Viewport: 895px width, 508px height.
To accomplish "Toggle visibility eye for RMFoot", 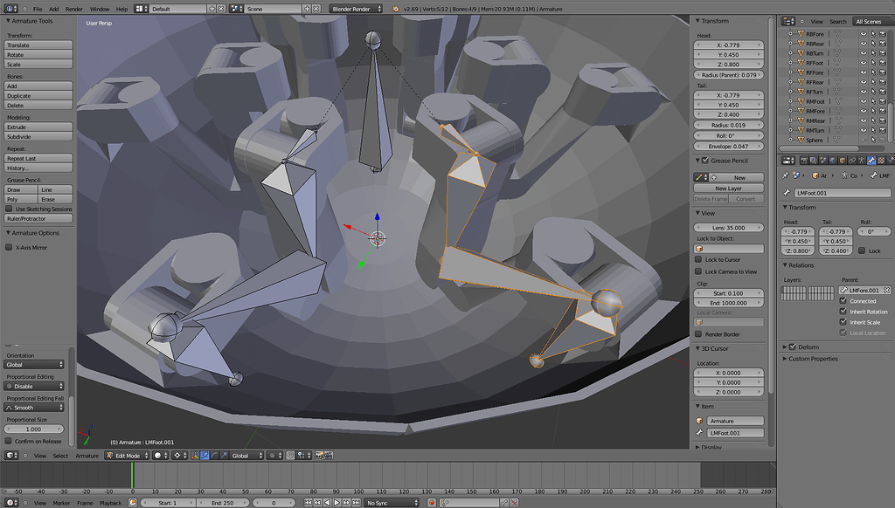I will (863, 101).
